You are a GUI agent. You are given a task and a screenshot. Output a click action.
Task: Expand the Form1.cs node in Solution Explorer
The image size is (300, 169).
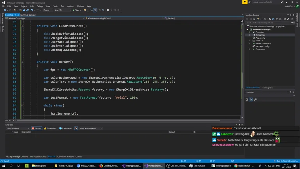[250, 41]
